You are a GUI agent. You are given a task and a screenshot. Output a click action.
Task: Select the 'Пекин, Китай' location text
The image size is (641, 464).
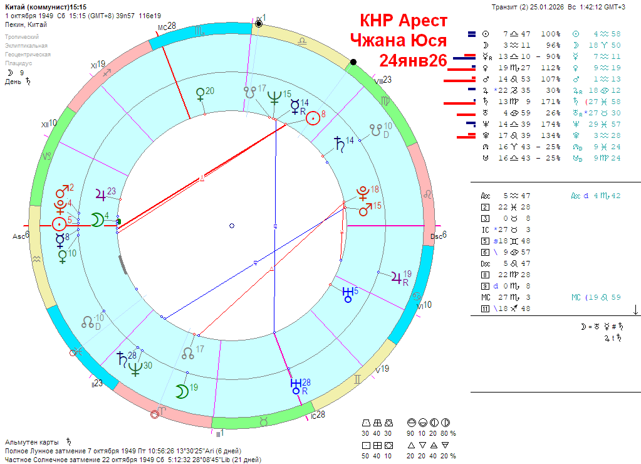26,24
